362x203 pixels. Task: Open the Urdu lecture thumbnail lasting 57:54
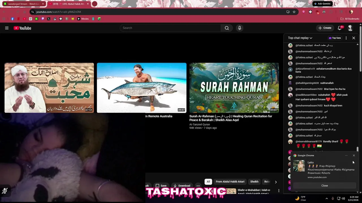pos(49,88)
